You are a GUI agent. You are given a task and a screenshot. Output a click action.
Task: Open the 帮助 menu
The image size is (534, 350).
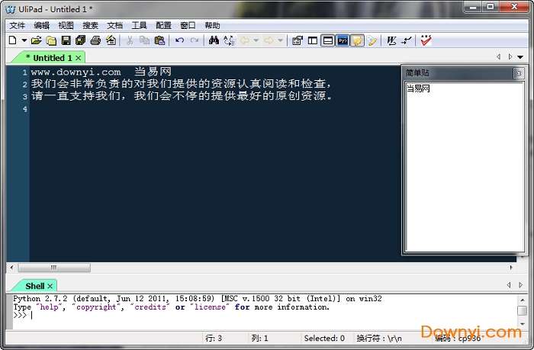tap(212, 25)
